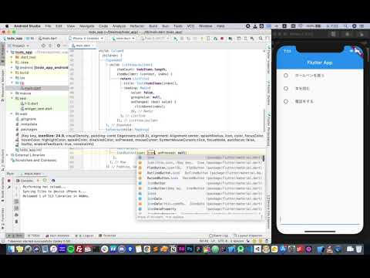Choose IconData from autocomplete list
Image resolution: width=370 pixels, height=278 pixels.
pos(200,198)
